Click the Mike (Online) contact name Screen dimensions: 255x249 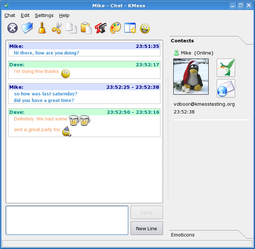coord(197,53)
